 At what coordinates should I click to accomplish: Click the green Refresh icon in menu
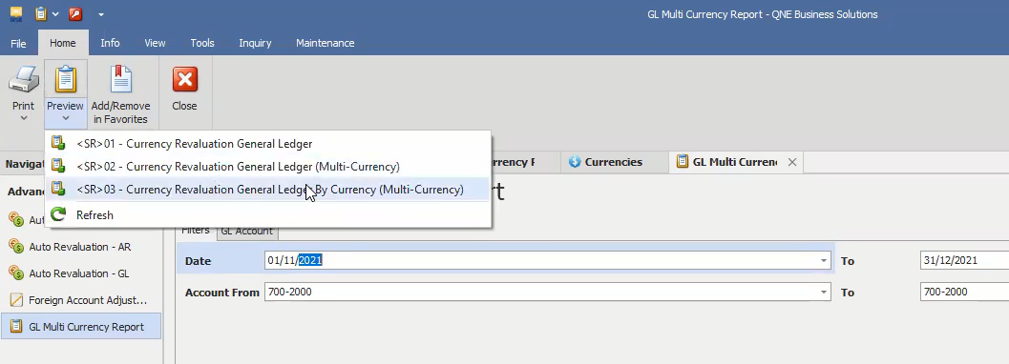[x=58, y=214]
